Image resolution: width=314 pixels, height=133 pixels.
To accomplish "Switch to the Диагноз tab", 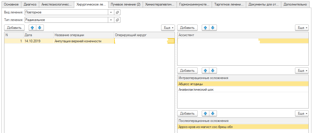I will click(30, 5).
